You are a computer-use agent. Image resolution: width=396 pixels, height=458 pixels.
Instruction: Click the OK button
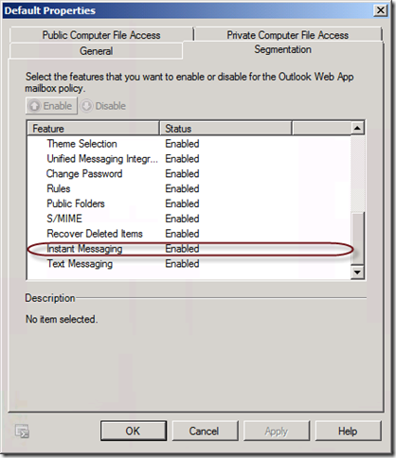(134, 431)
